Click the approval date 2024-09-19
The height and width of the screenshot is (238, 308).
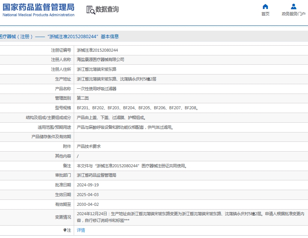(x=88, y=185)
